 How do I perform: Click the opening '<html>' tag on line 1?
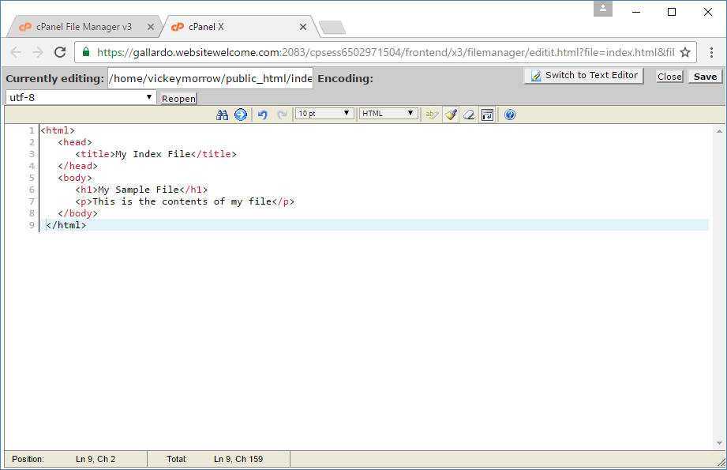(58, 130)
